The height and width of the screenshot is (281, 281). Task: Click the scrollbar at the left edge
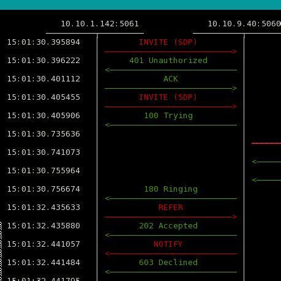(x=1, y=252)
